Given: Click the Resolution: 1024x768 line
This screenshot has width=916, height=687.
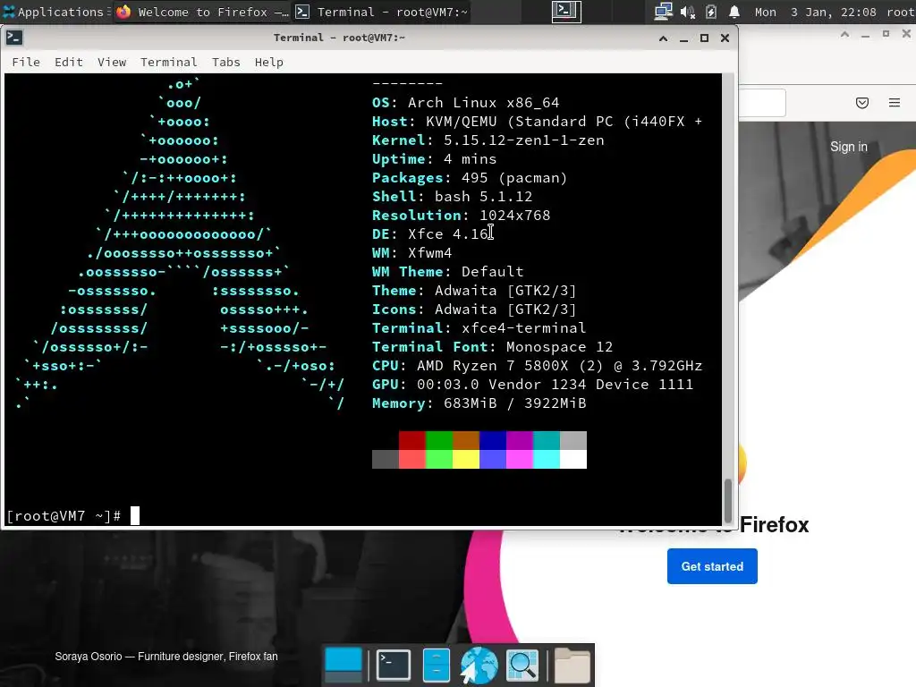Looking at the screenshot, I should [461, 215].
